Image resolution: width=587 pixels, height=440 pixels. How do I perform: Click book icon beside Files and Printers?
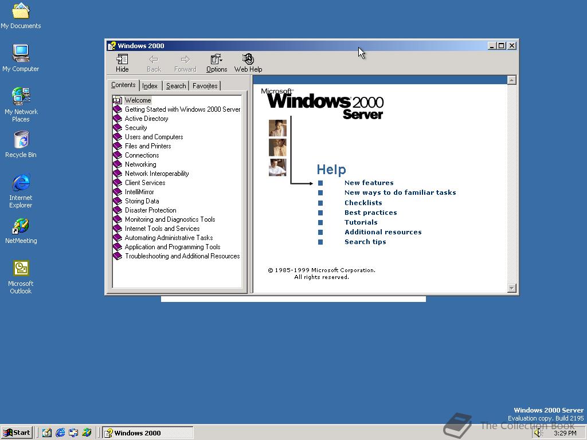pyautogui.click(x=118, y=146)
